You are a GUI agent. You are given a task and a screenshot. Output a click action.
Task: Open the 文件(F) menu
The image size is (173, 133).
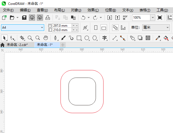[x=8, y=10]
